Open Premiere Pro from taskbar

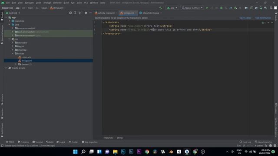pyautogui.click(x=139, y=152)
